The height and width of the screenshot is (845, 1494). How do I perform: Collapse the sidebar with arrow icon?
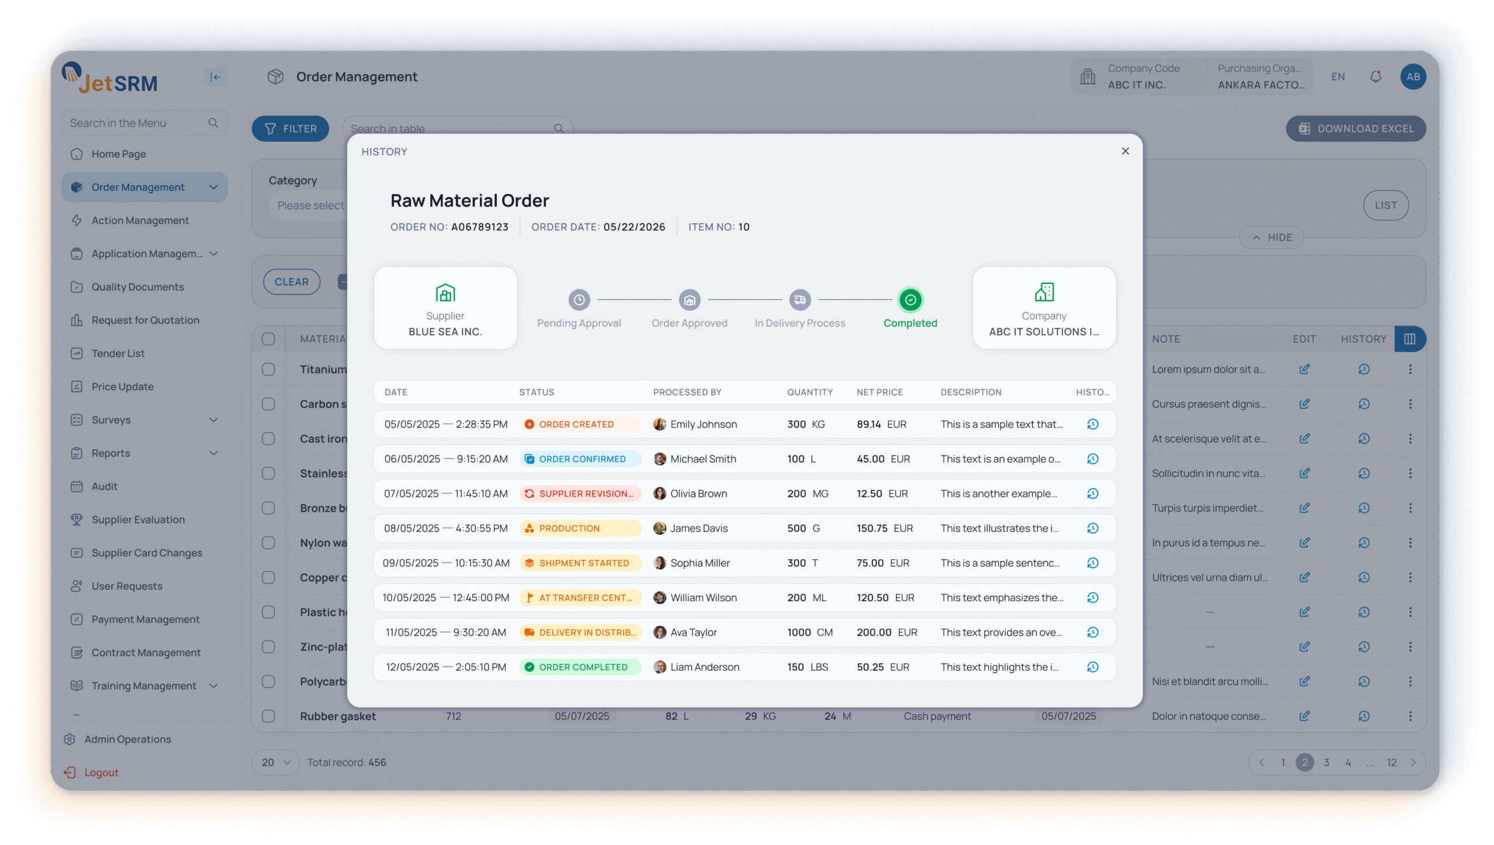click(x=215, y=77)
